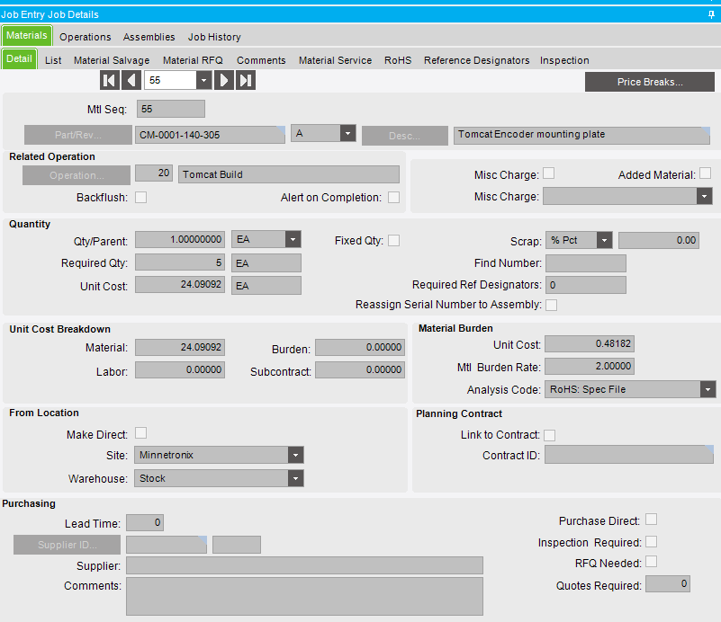Open the material sequence 55 dropdown
This screenshot has height=622, width=721.
[x=203, y=80]
